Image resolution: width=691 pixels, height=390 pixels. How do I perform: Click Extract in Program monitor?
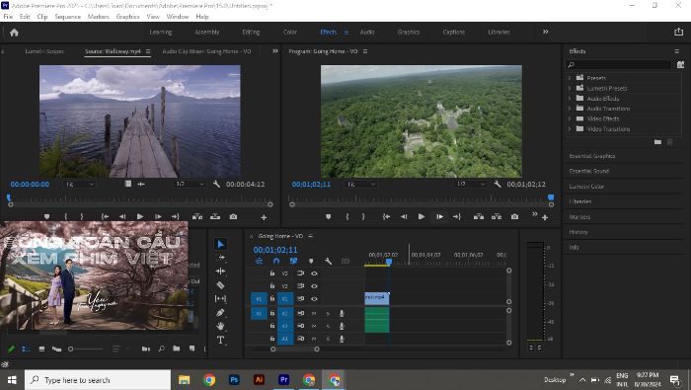(x=497, y=217)
